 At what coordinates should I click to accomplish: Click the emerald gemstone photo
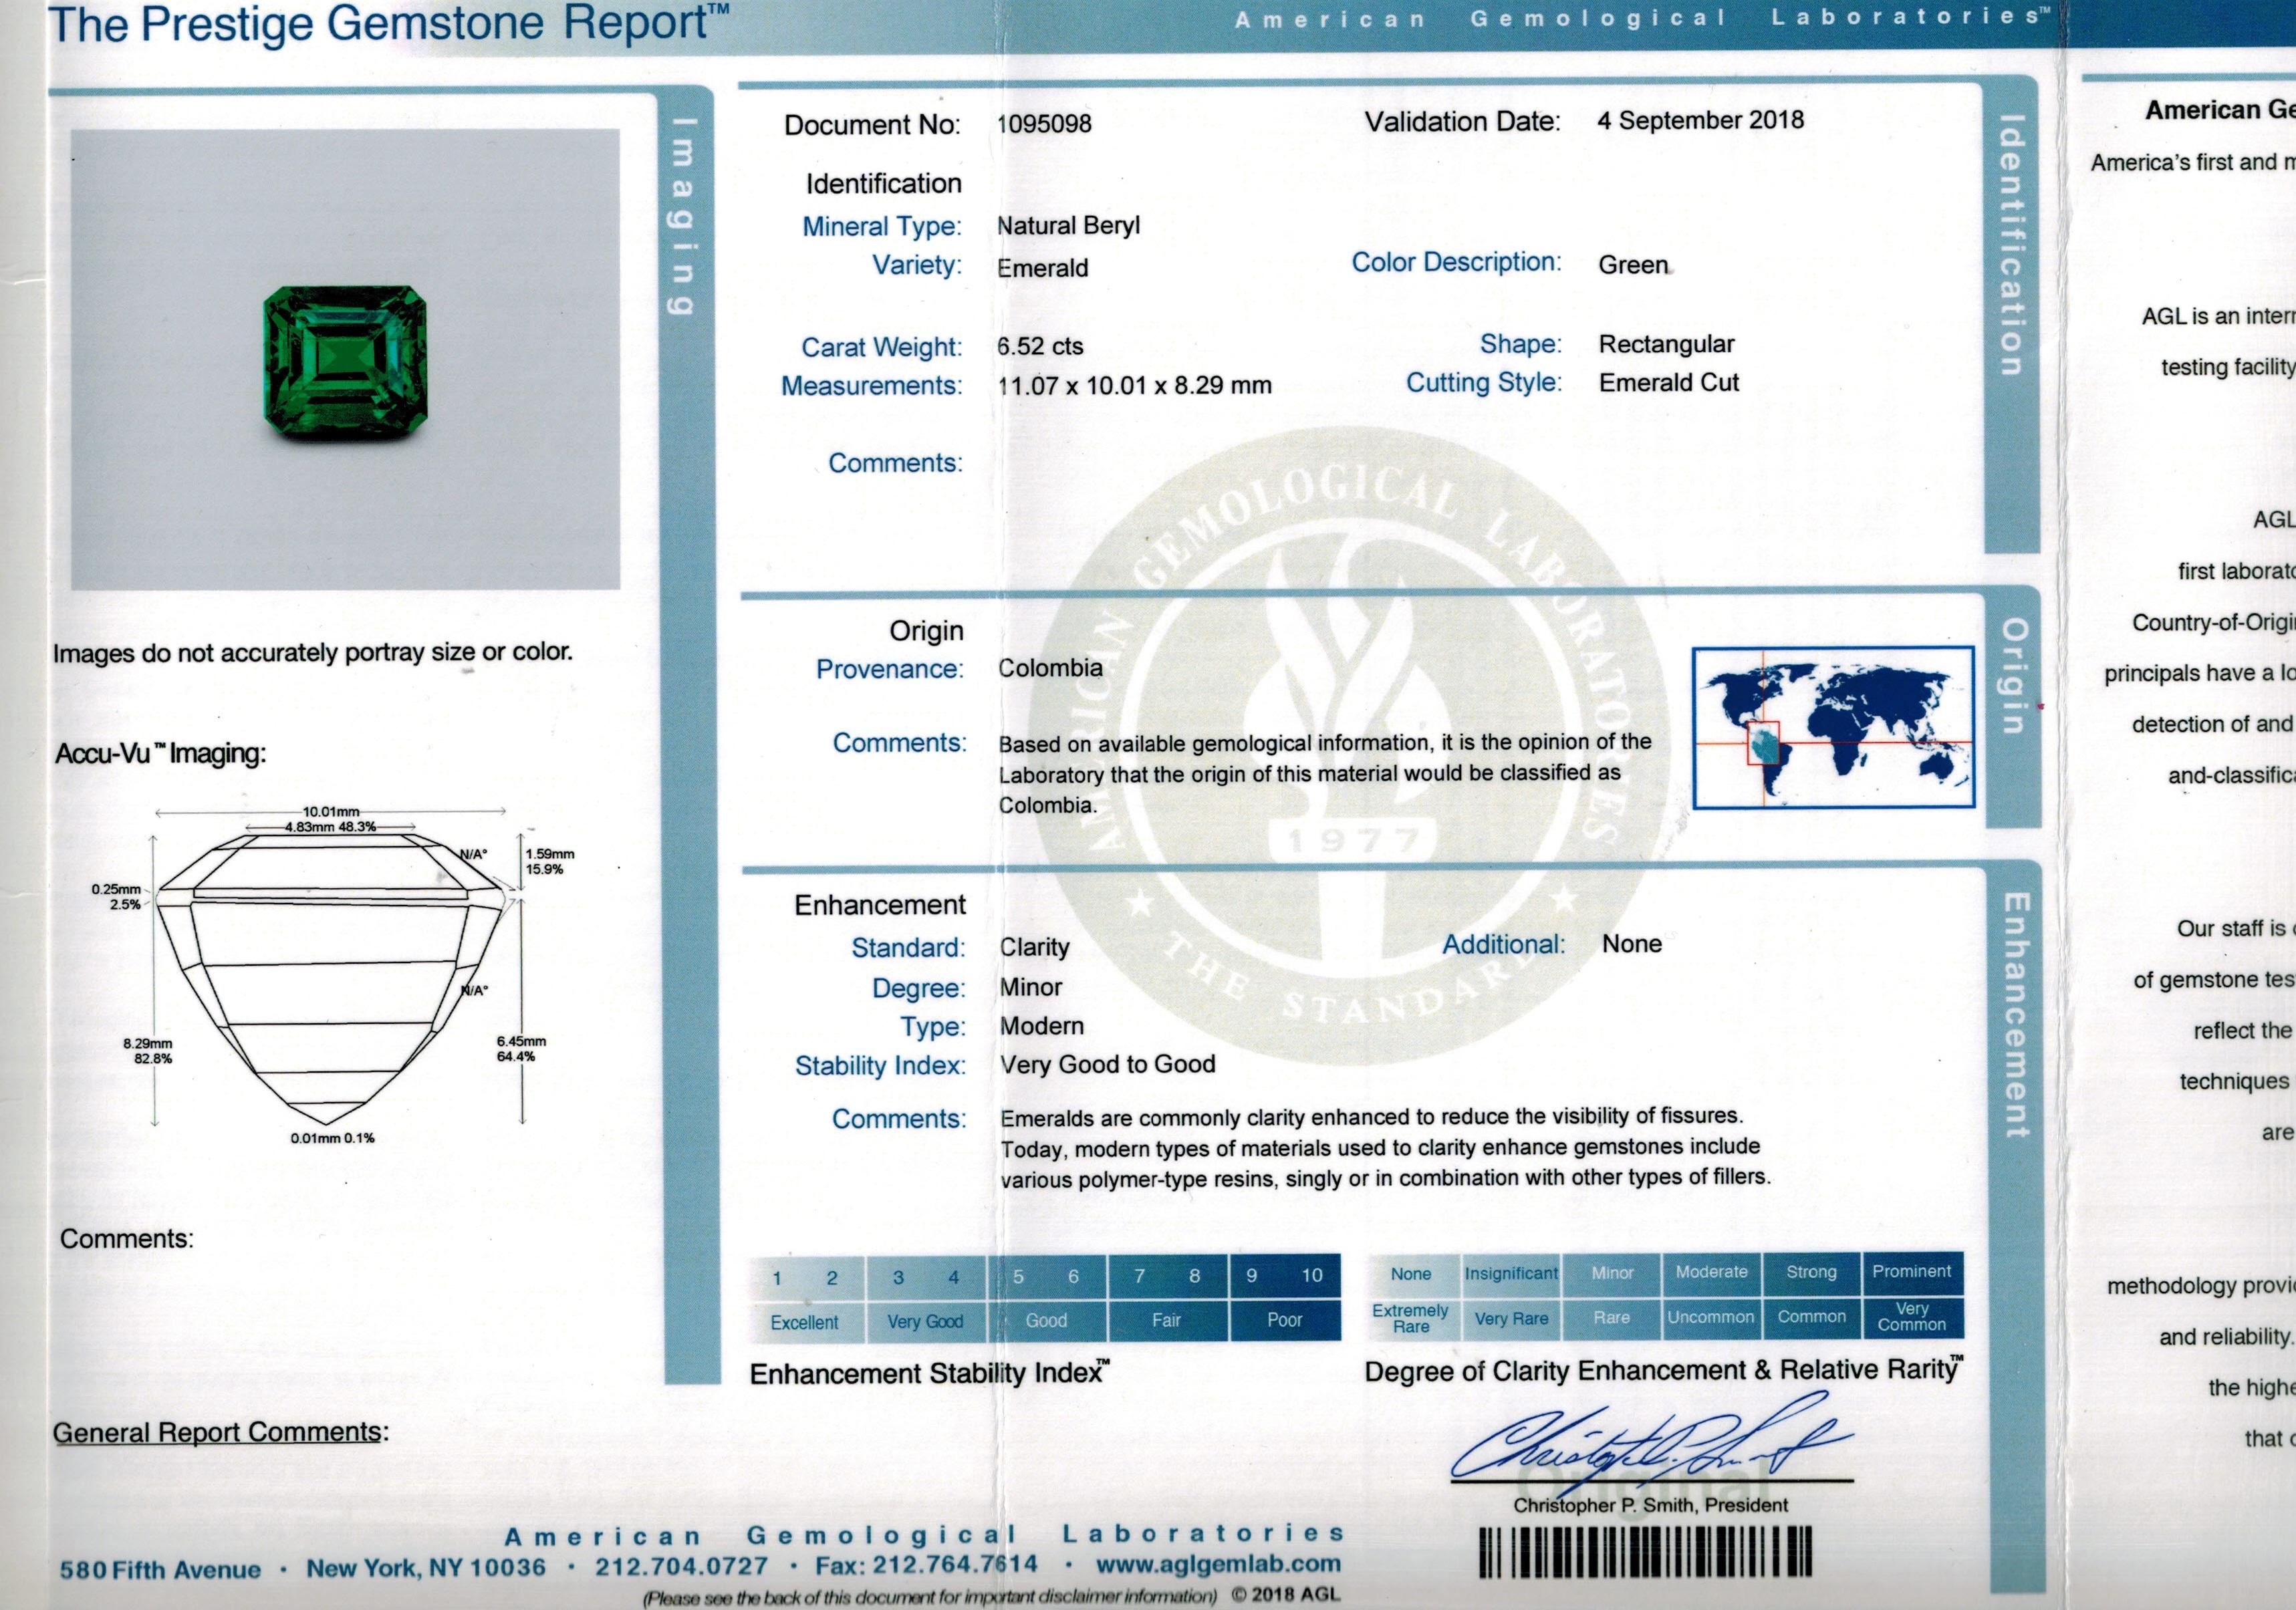pyautogui.click(x=346, y=360)
